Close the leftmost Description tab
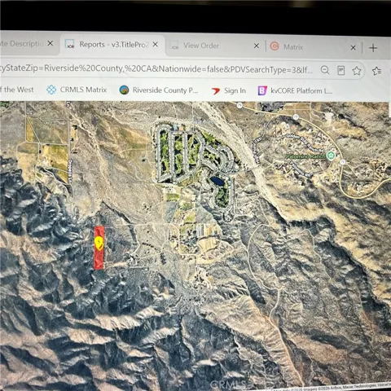Screen dimensions: 391x391 pos(51,43)
